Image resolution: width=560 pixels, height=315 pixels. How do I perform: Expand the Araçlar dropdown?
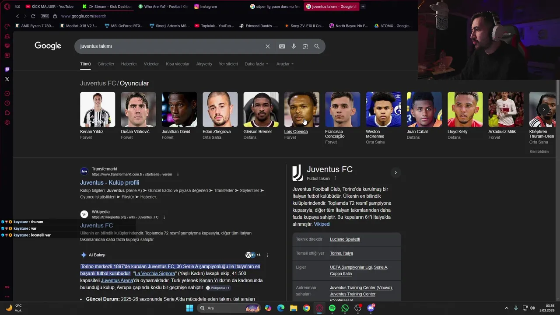[x=285, y=64]
